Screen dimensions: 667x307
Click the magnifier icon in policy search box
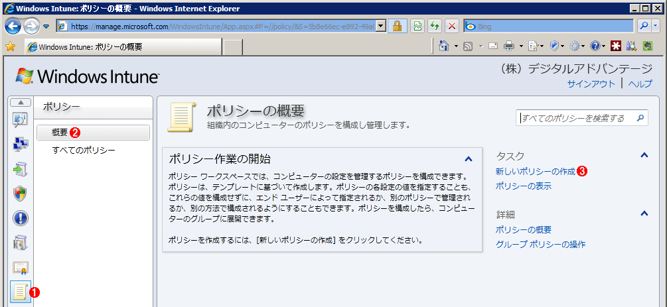coord(640,118)
